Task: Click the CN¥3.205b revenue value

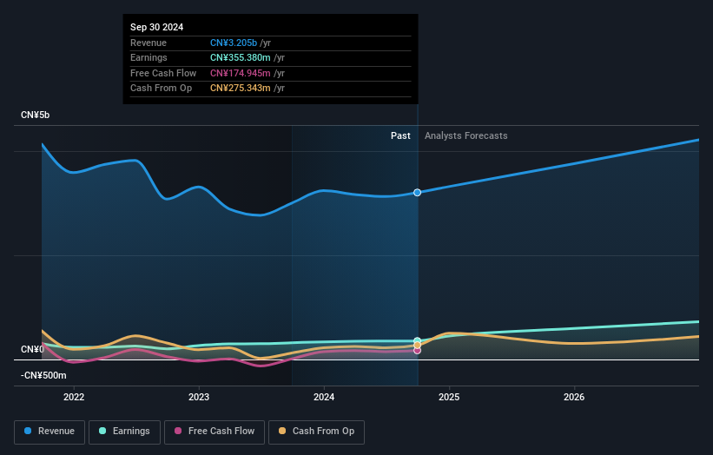Action: 234,43
